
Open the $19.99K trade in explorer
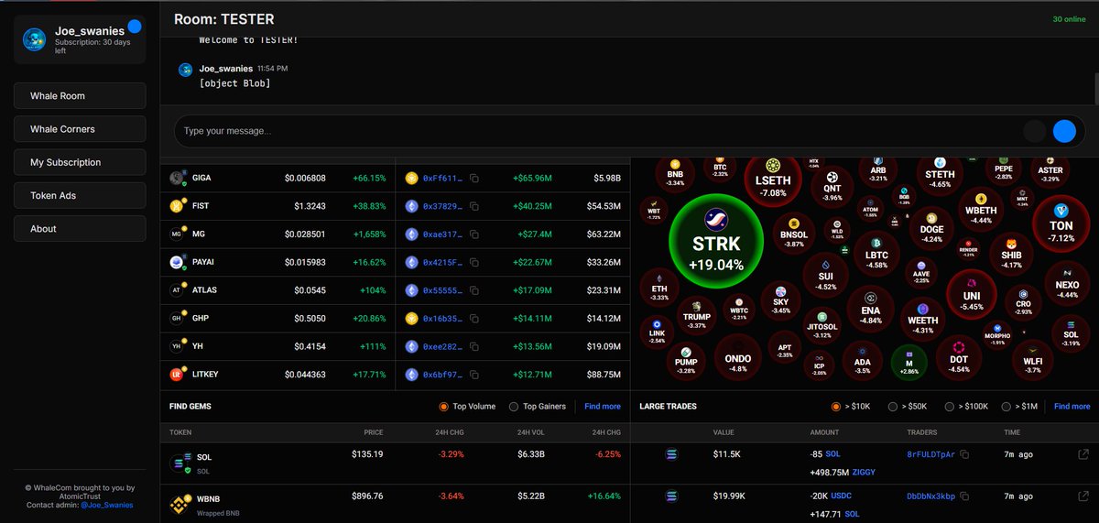tap(1083, 496)
